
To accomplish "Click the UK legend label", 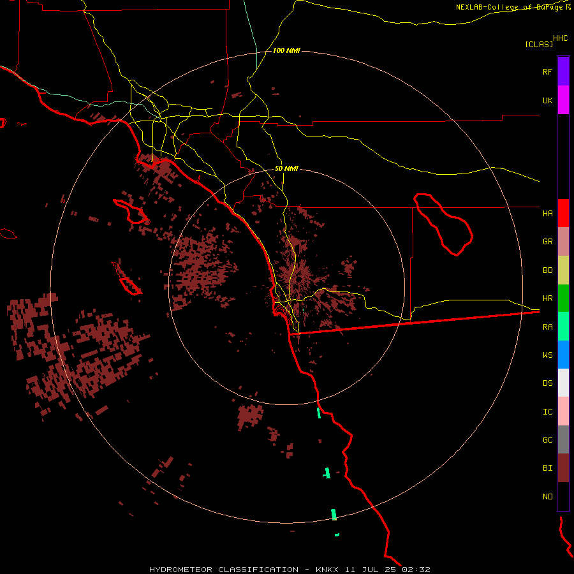I will click(547, 100).
